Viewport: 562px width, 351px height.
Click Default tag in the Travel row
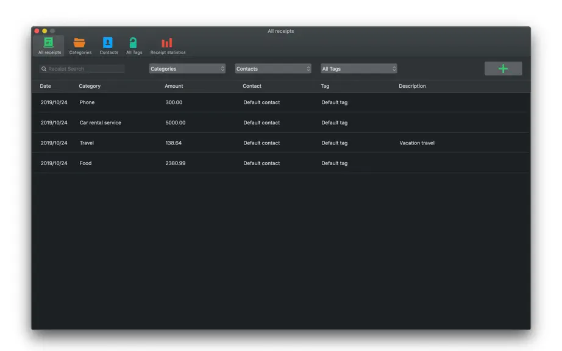pos(335,143)
